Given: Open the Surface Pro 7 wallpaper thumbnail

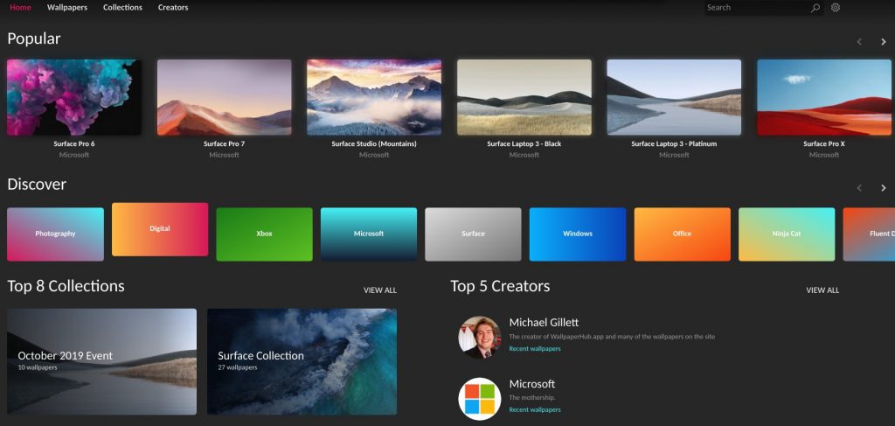Looking at the screenshot, I should click(225, 98).
